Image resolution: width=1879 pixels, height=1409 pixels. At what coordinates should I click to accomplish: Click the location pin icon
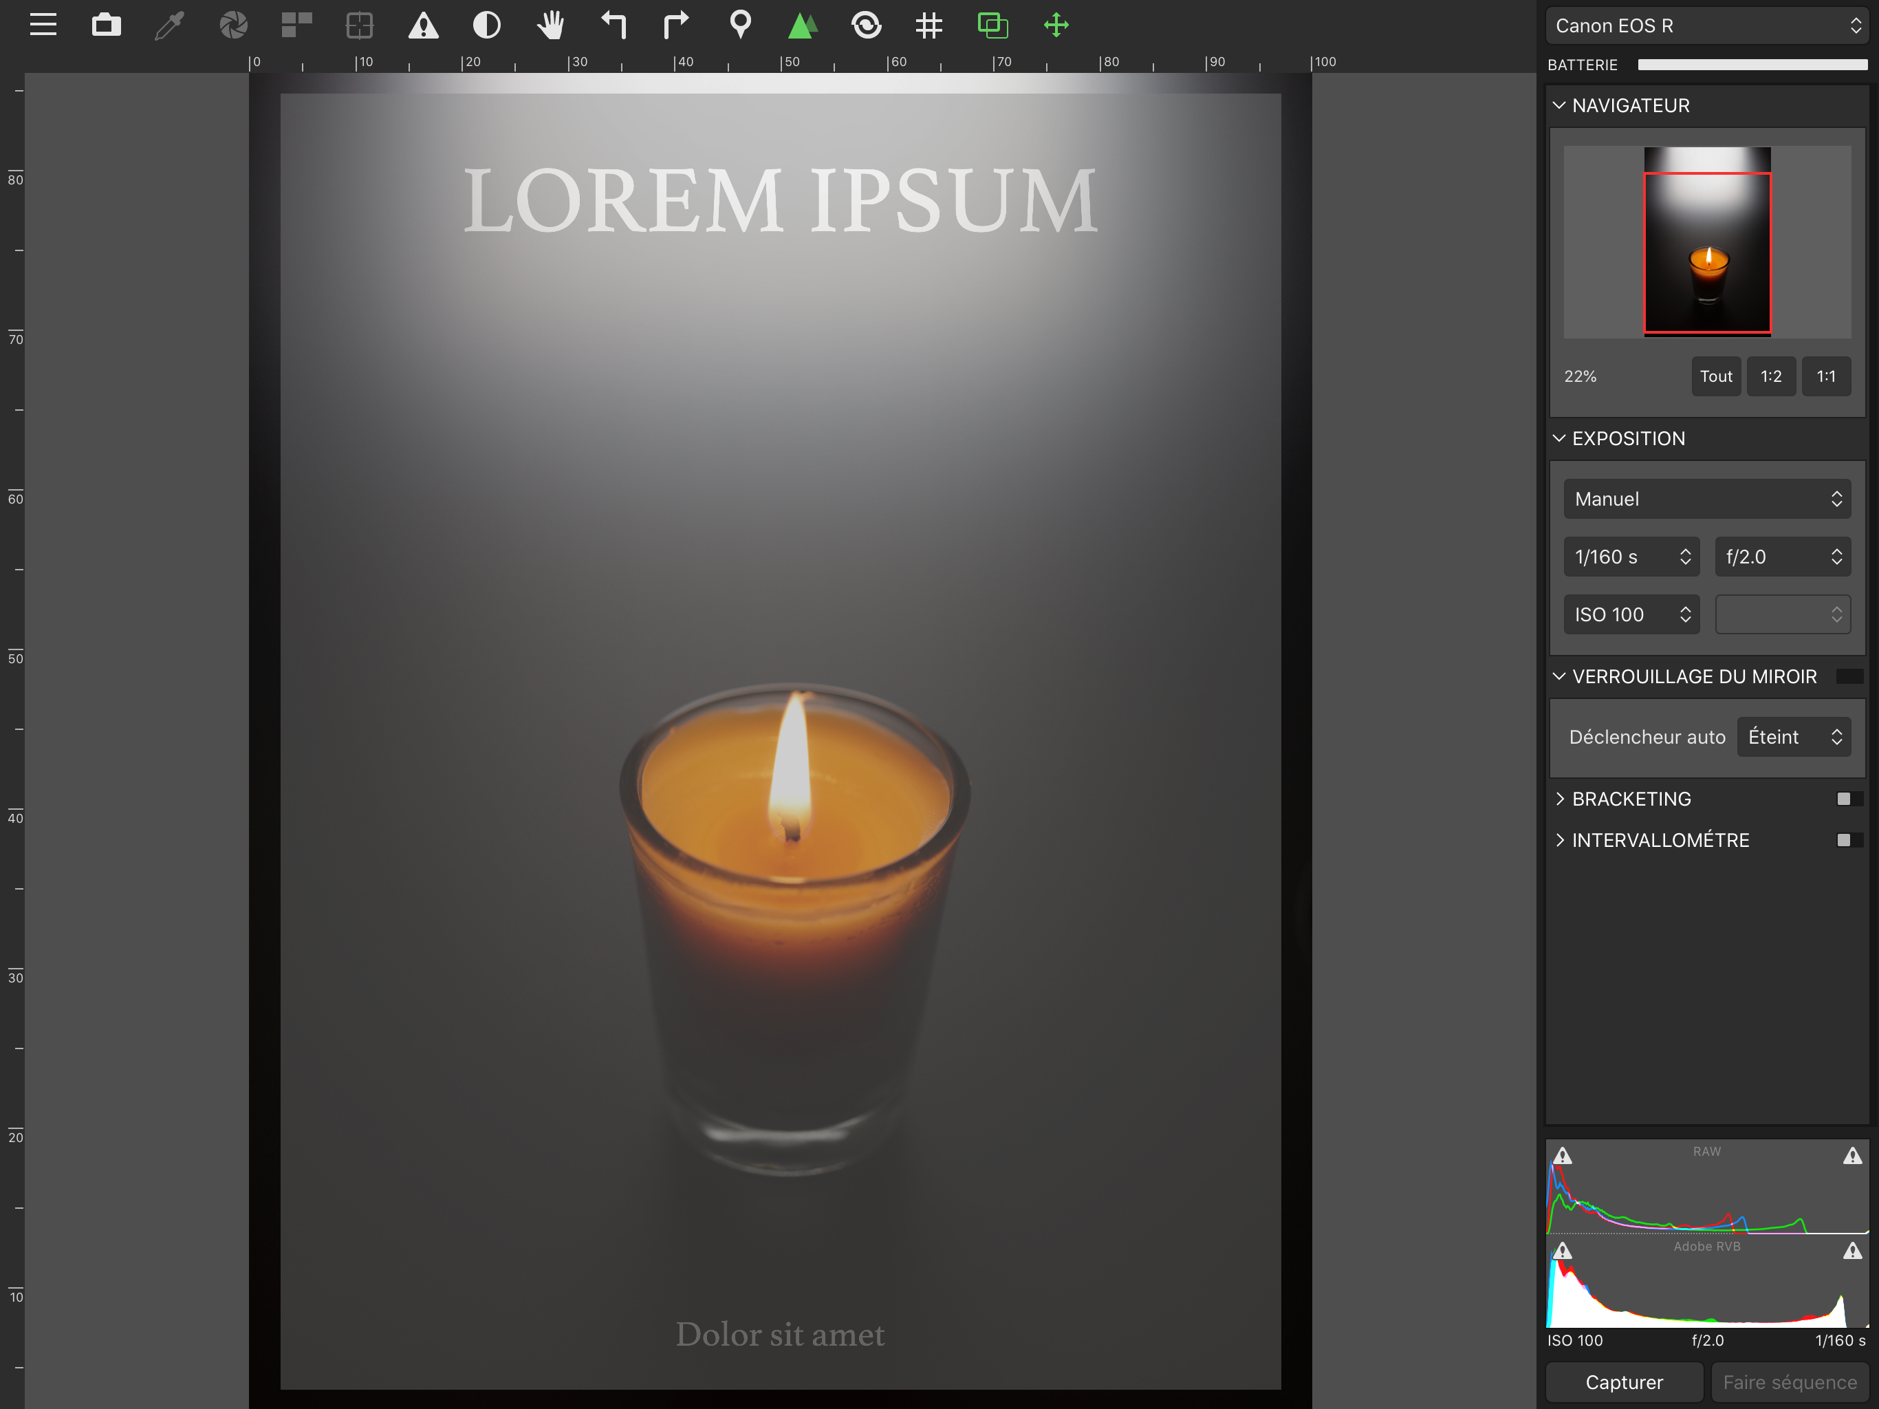741,25
